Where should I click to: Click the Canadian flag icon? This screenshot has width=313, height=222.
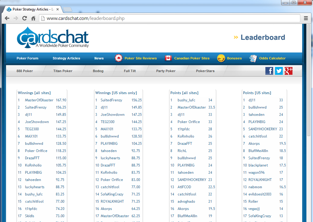tap(168, 58)
